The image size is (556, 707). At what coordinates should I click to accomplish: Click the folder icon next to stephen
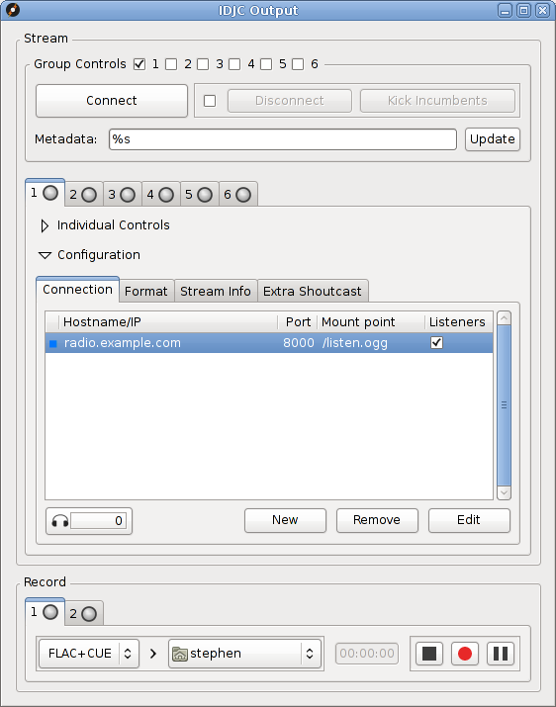[x=180, y=654]
